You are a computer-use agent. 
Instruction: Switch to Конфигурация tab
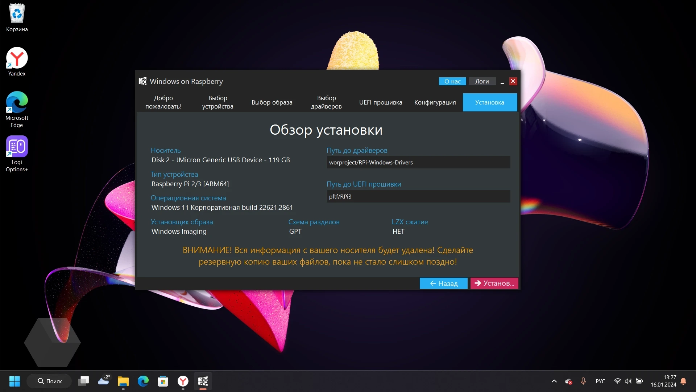coord(435,102)
